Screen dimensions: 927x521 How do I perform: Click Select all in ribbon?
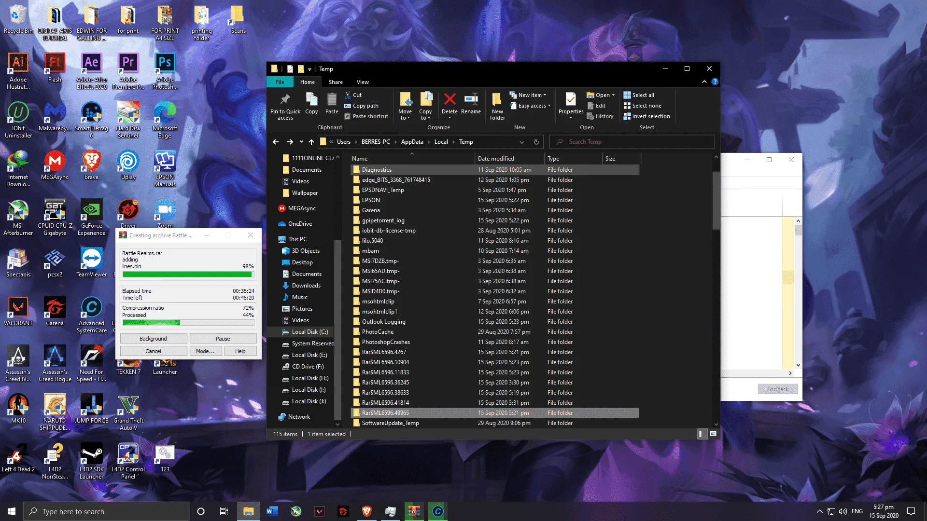[x=639, y=95]
